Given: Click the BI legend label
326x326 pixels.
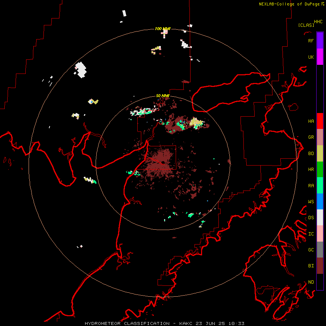Looking at the screenshot, I should pos(311,266).
